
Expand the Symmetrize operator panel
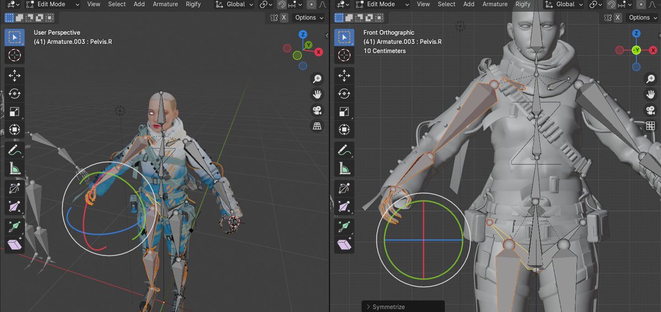pyautogui.click(x=403, y=306)
